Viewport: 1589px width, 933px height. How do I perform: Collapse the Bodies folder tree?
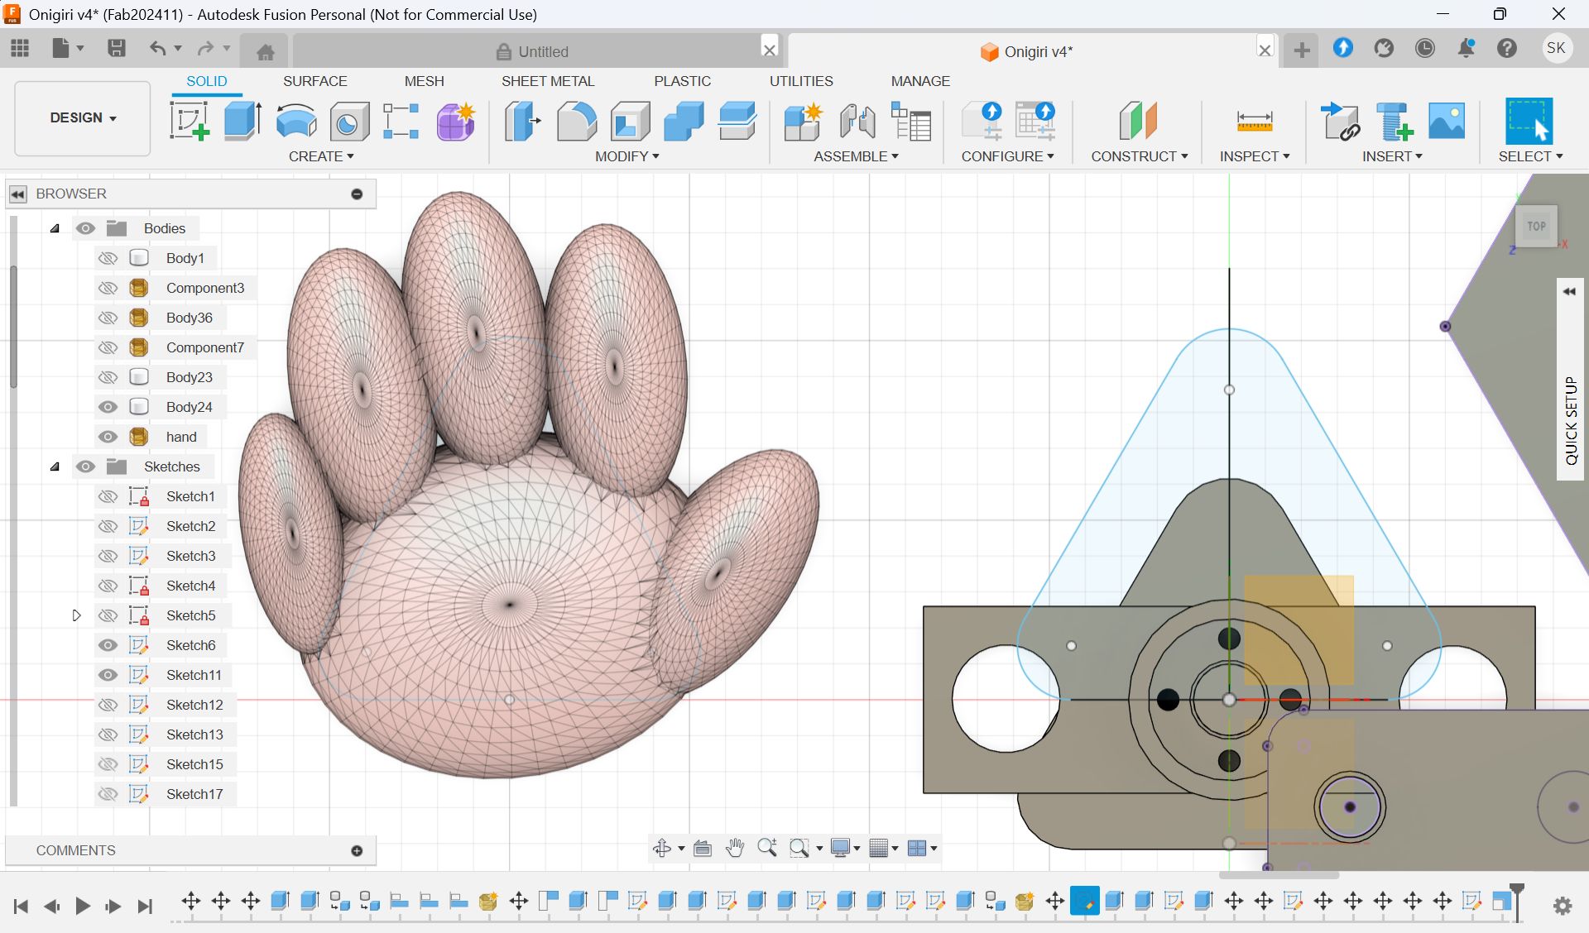(55, 228)
